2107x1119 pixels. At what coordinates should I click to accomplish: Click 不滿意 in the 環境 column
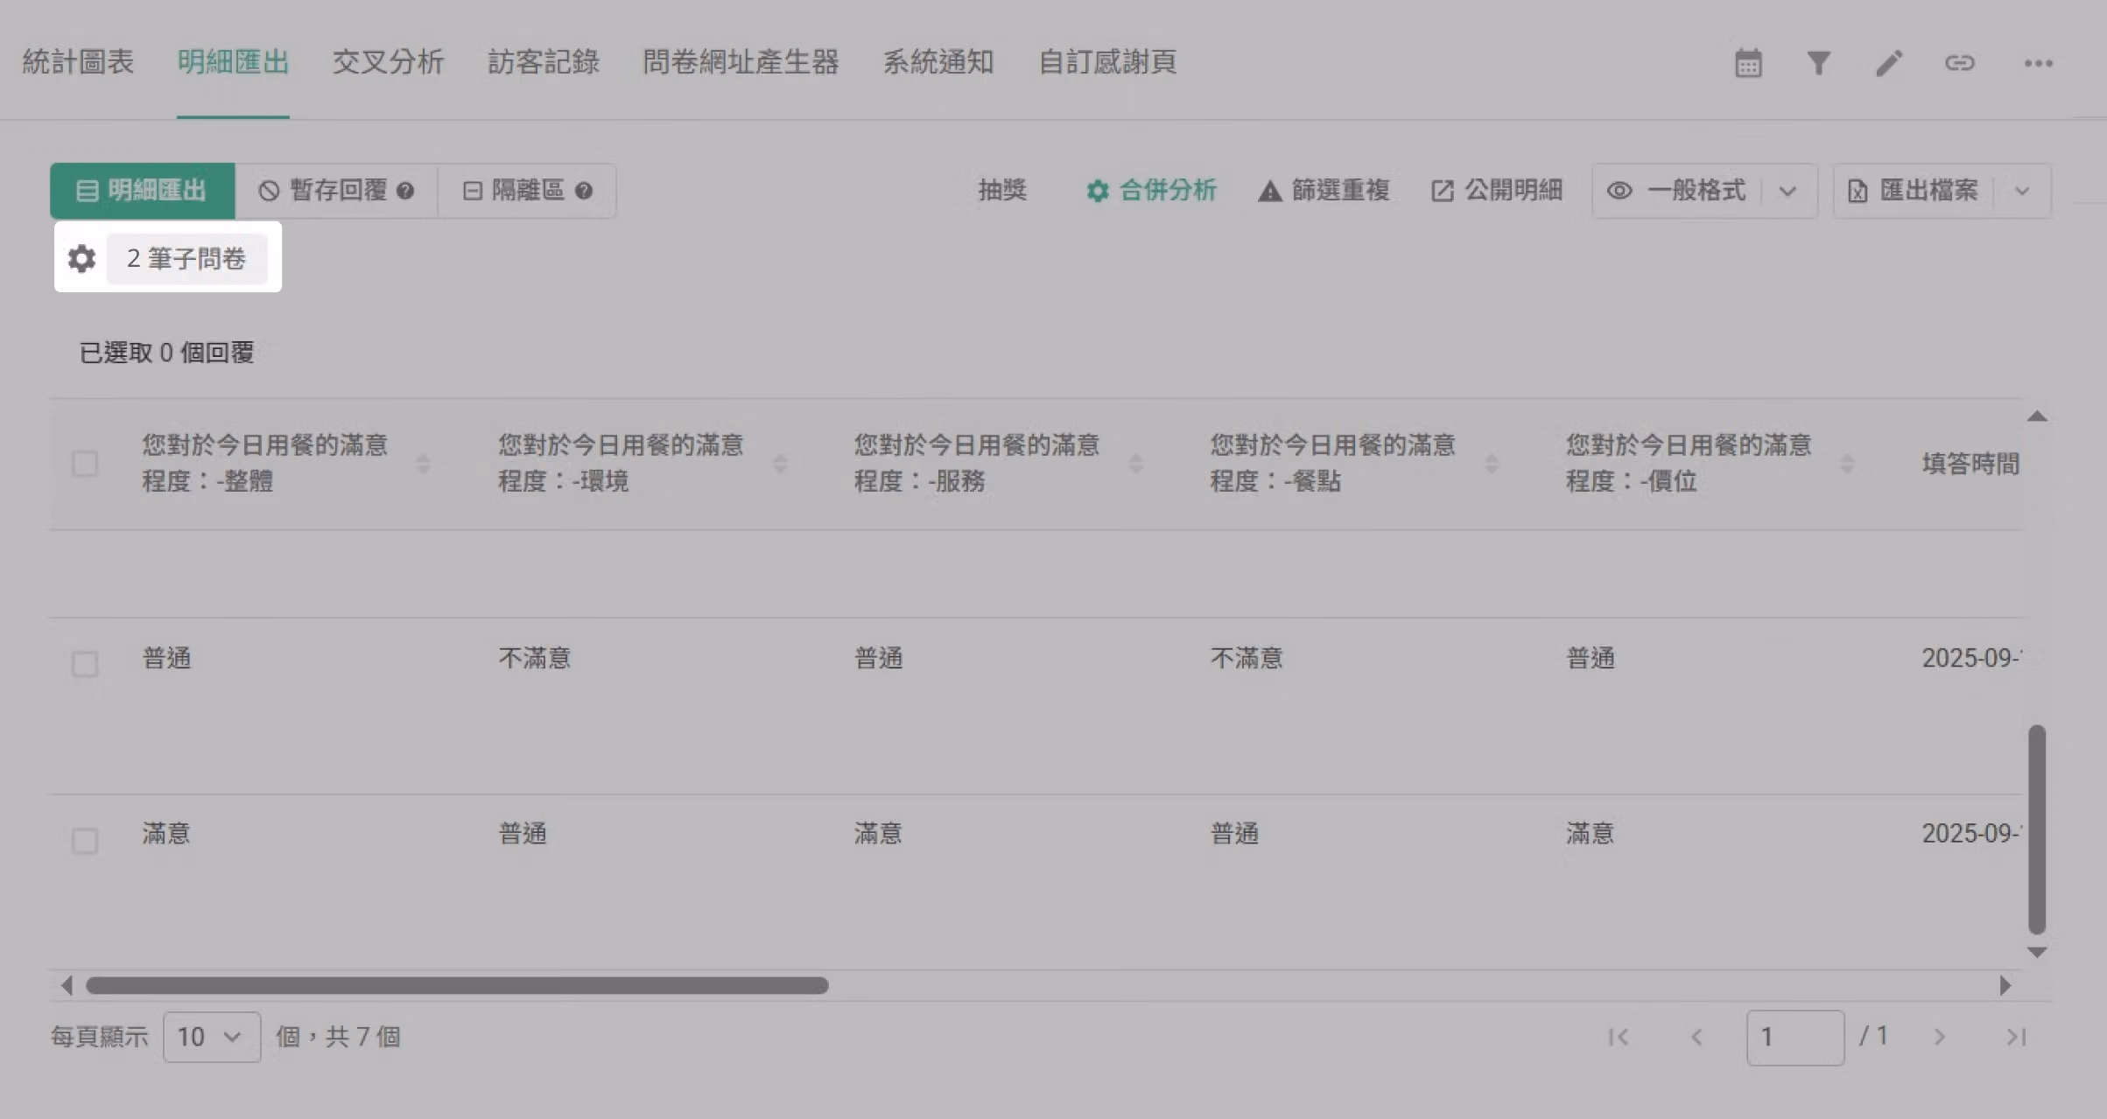click(535, 658)
